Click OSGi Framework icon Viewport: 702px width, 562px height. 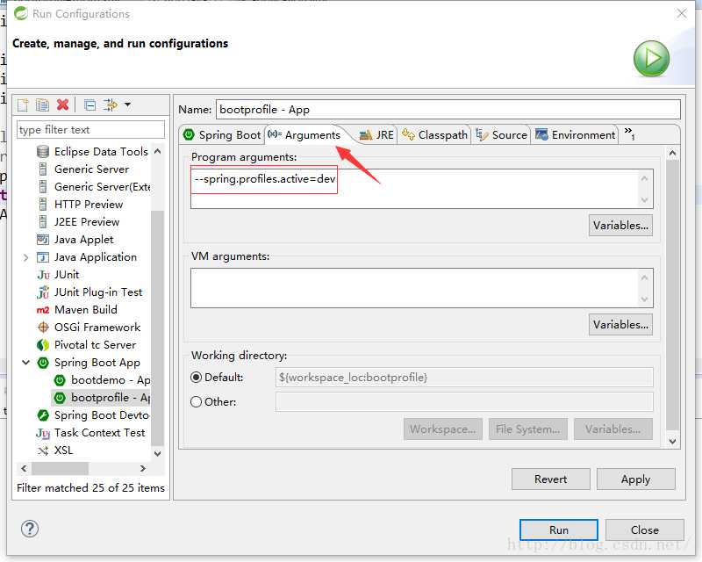[43, 328]
